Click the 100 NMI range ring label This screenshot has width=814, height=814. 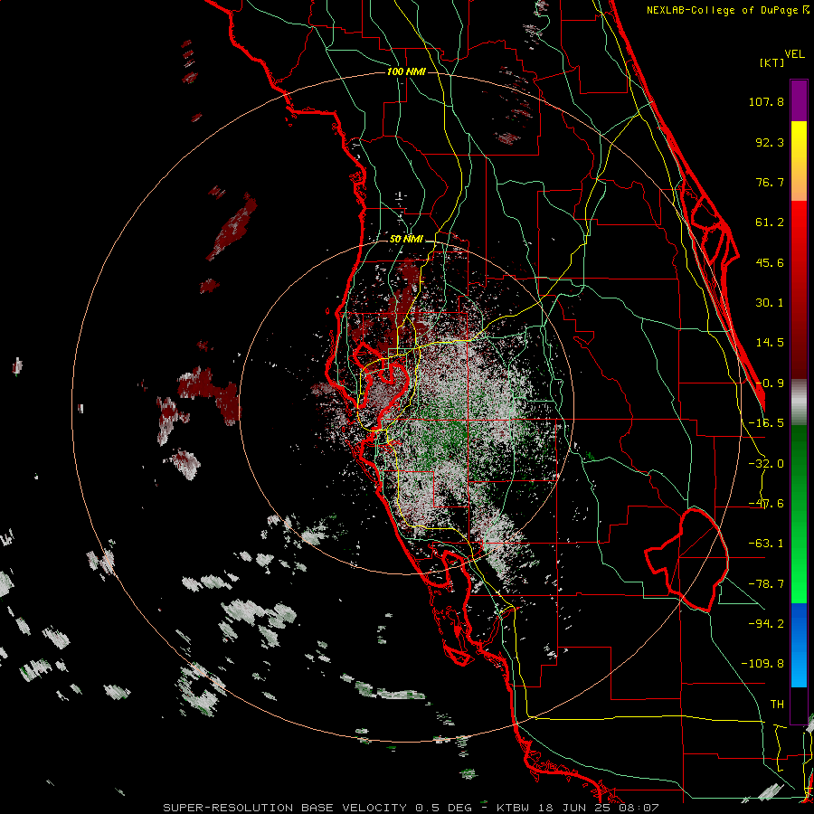coord(406,71)
